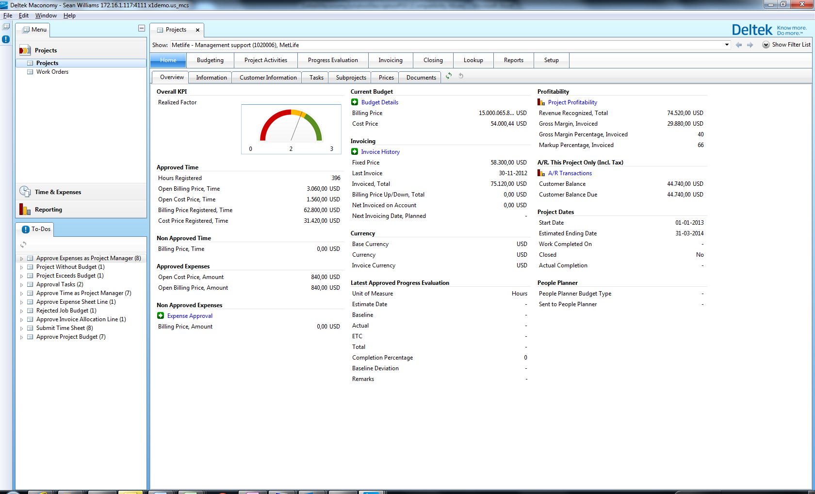
Task: Click the Realized Factor gauge chart
Action: (x=291, y=129)
